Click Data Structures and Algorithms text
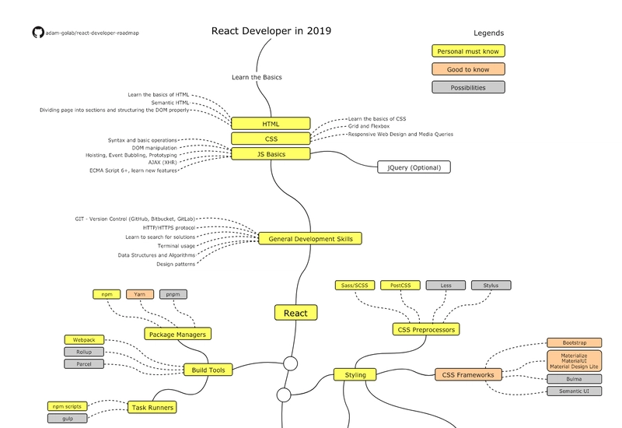622x428 pixels. (157, 255)
